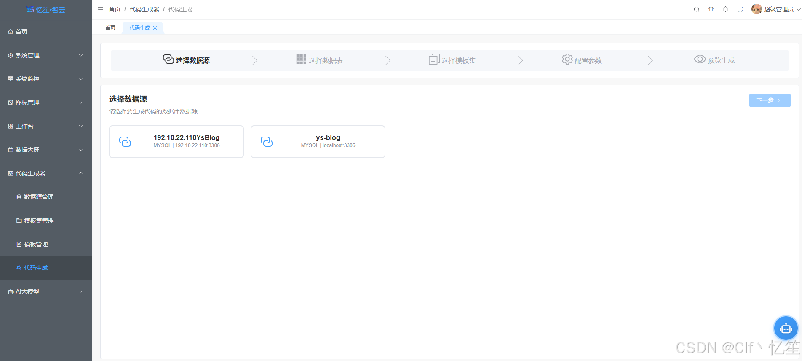Viewport: 802px width, 361px height.
Task: Open 模板集管理 in the sidebar
Action: (x=46, y=221)
